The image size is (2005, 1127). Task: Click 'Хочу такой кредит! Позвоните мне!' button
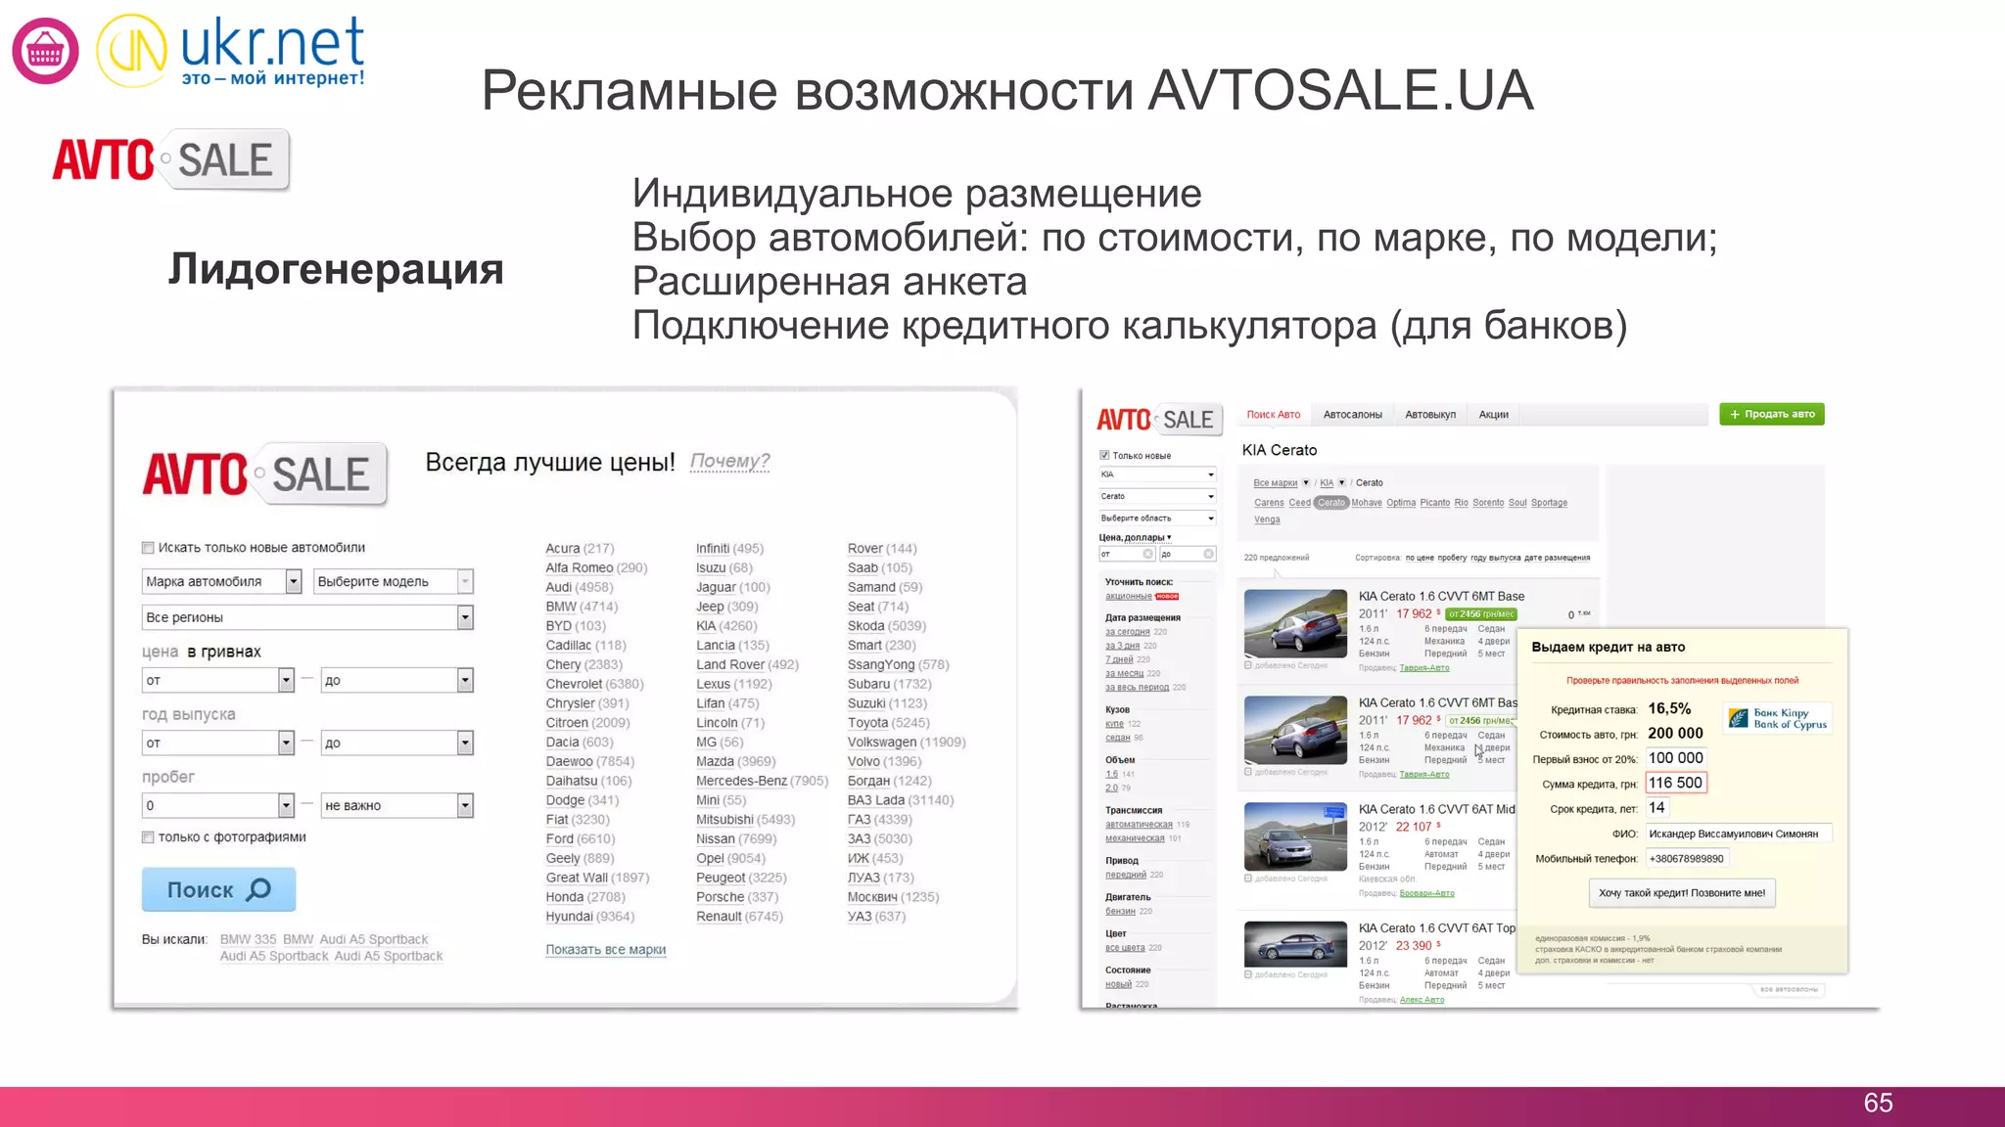pos(1682,893)
